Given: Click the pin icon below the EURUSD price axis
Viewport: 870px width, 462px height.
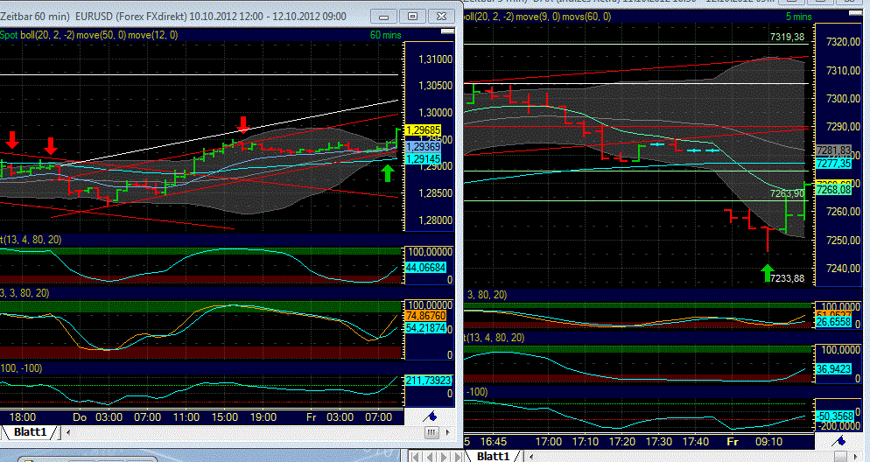Looking at the screenshot, I should [431, 416].
